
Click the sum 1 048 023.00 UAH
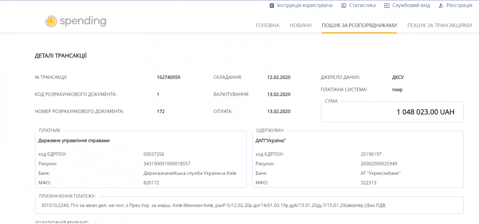(x=426, y=112)
